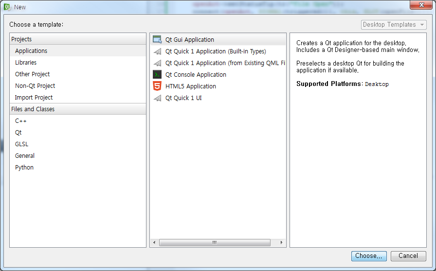The width and height of the screenshot is (436, 271).
Task: Select the Applications project category
Action: pos(77,51)
